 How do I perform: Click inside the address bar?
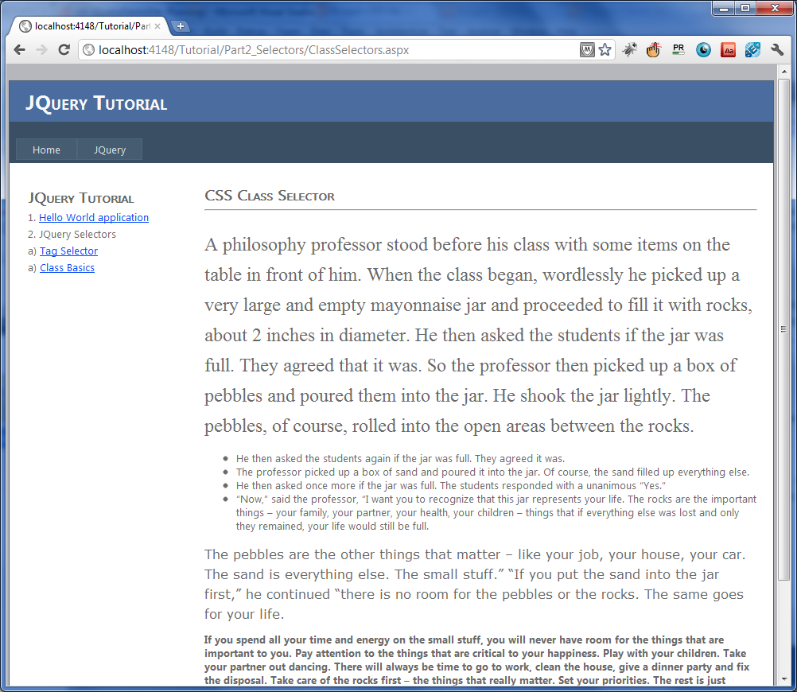[318, 49]
